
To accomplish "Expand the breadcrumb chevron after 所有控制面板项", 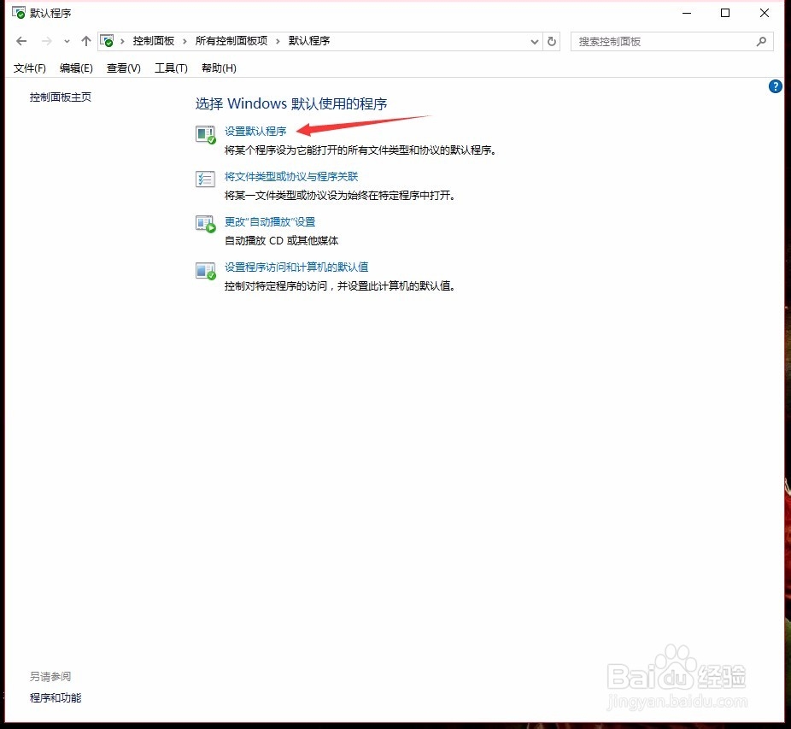I will point(279,40).
